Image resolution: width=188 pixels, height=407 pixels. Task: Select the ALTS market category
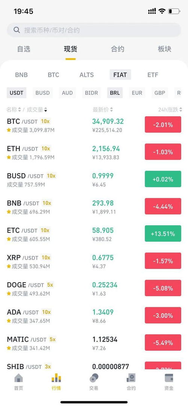pyautogui.click(x=86, y=75)
